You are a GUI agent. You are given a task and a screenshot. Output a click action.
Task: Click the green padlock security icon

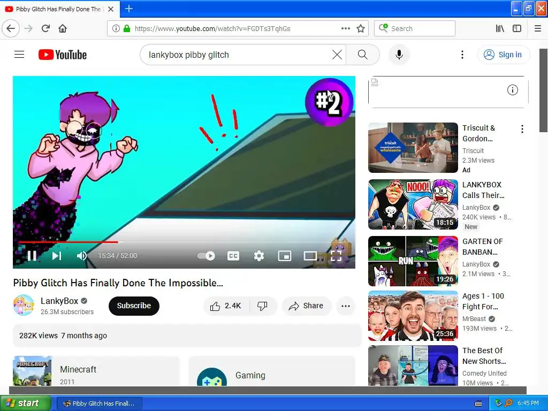[127, 29]
